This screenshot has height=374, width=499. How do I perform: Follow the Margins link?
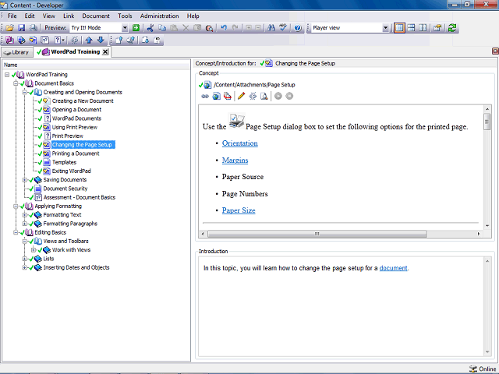click(x=235, y=161)
